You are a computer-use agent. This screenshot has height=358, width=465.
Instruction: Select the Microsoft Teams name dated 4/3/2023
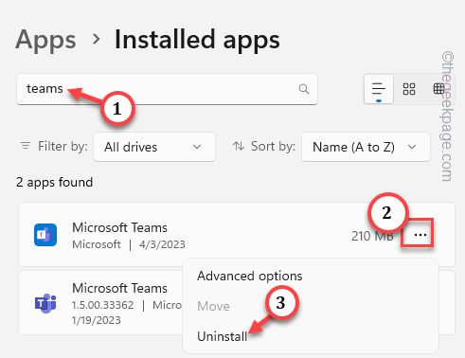pos(119,227)
